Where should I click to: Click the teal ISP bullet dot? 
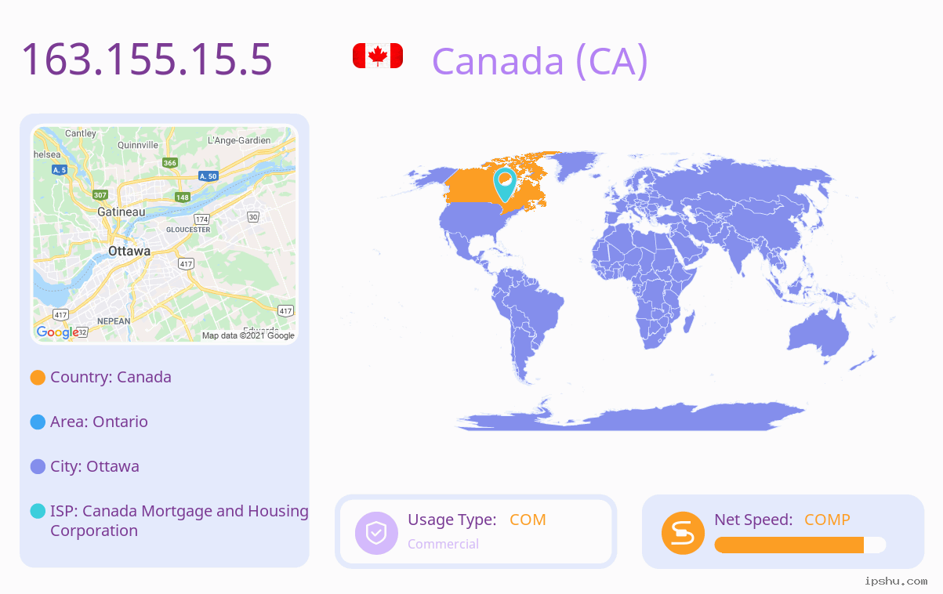38,512
